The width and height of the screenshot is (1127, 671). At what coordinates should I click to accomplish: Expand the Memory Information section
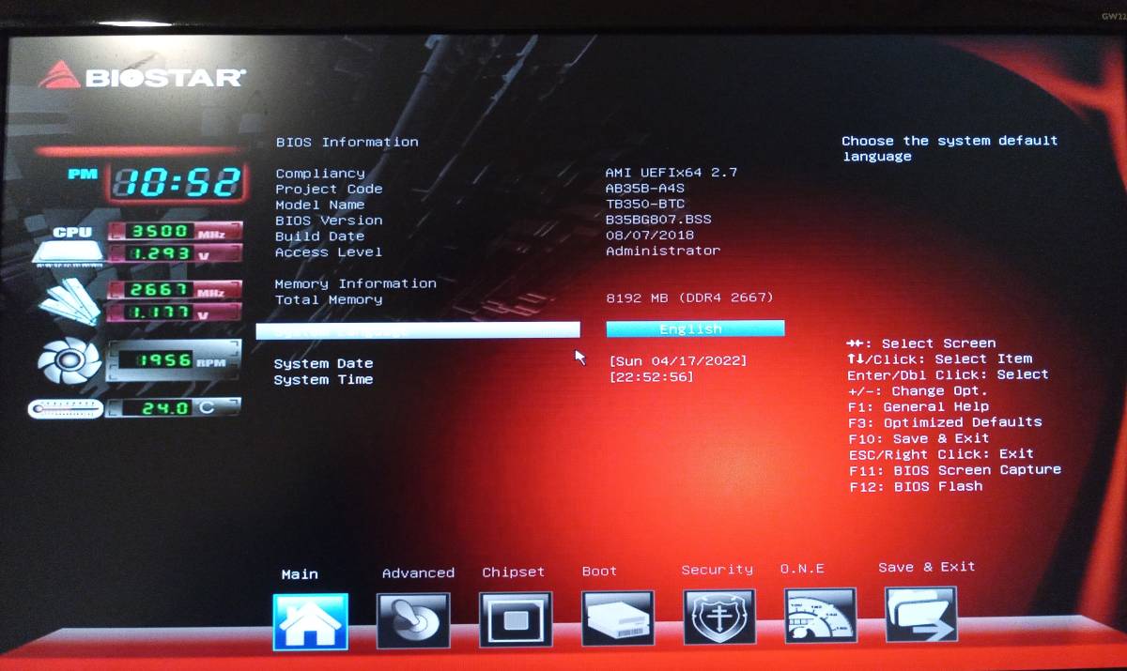click(354, 282)
